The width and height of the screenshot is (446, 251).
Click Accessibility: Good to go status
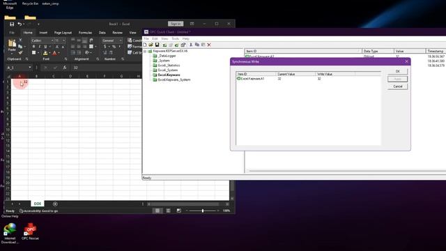[x=39, y=211]
